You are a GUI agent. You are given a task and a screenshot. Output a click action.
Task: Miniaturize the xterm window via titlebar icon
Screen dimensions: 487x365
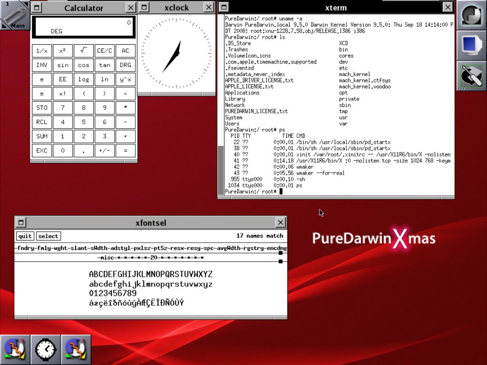(224, 7)
